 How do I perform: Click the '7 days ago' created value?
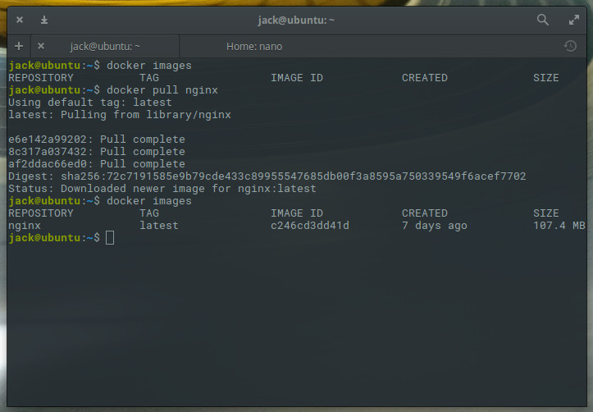(x=435, y=226)
